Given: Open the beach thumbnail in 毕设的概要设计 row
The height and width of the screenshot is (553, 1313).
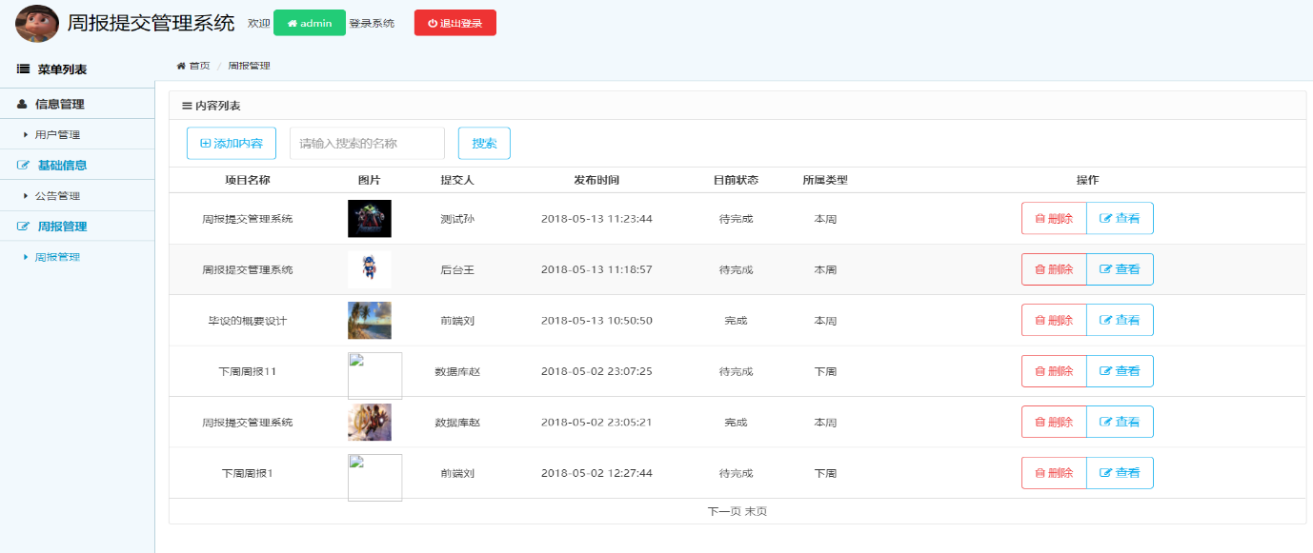Looking at the screenshot, I should [370, 320].
